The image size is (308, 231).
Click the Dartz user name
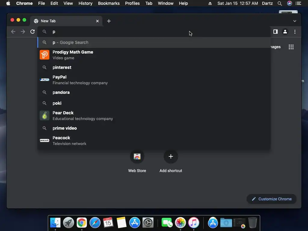tap(267, 3)
